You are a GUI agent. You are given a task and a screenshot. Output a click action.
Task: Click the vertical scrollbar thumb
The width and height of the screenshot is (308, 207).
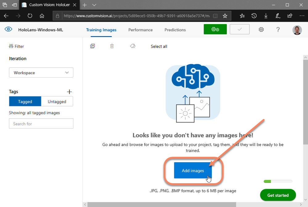(306, 102)
